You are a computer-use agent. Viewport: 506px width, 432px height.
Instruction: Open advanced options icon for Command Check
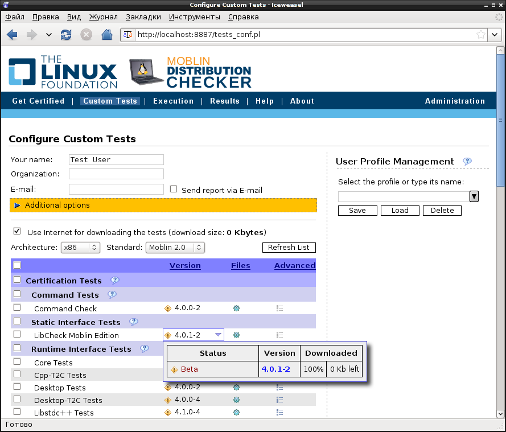(x=280, y=308)
